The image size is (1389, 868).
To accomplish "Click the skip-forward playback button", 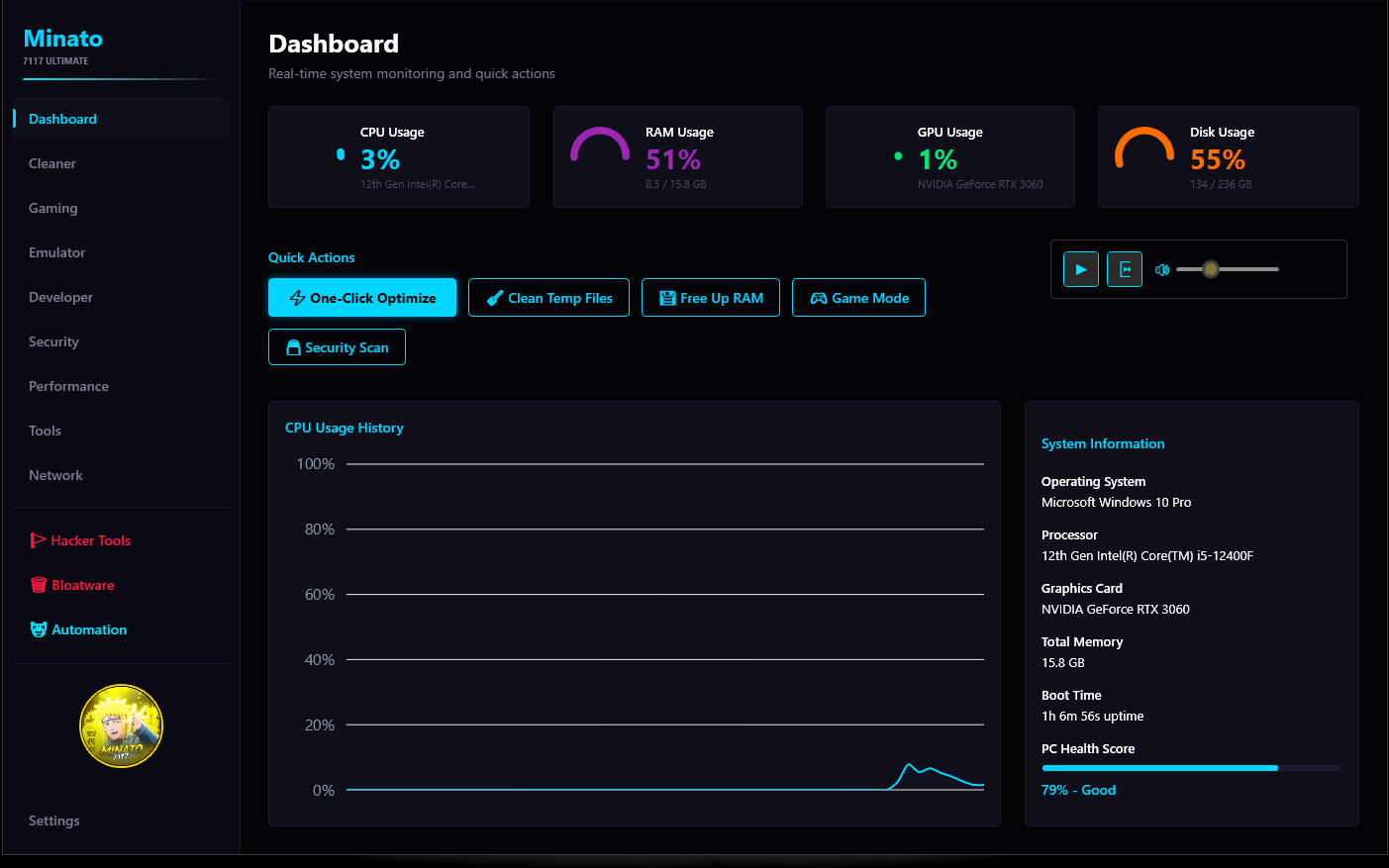I will point(1124,268).
